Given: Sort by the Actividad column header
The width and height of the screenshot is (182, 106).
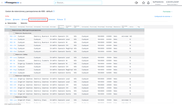Looking at the screenshot, I should pyautogui.click(x=53, y=27).
